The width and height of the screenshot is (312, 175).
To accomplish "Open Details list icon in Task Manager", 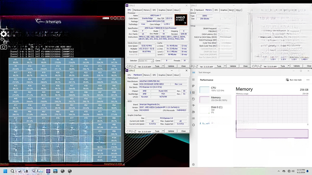I will click(x=193, y=118).
